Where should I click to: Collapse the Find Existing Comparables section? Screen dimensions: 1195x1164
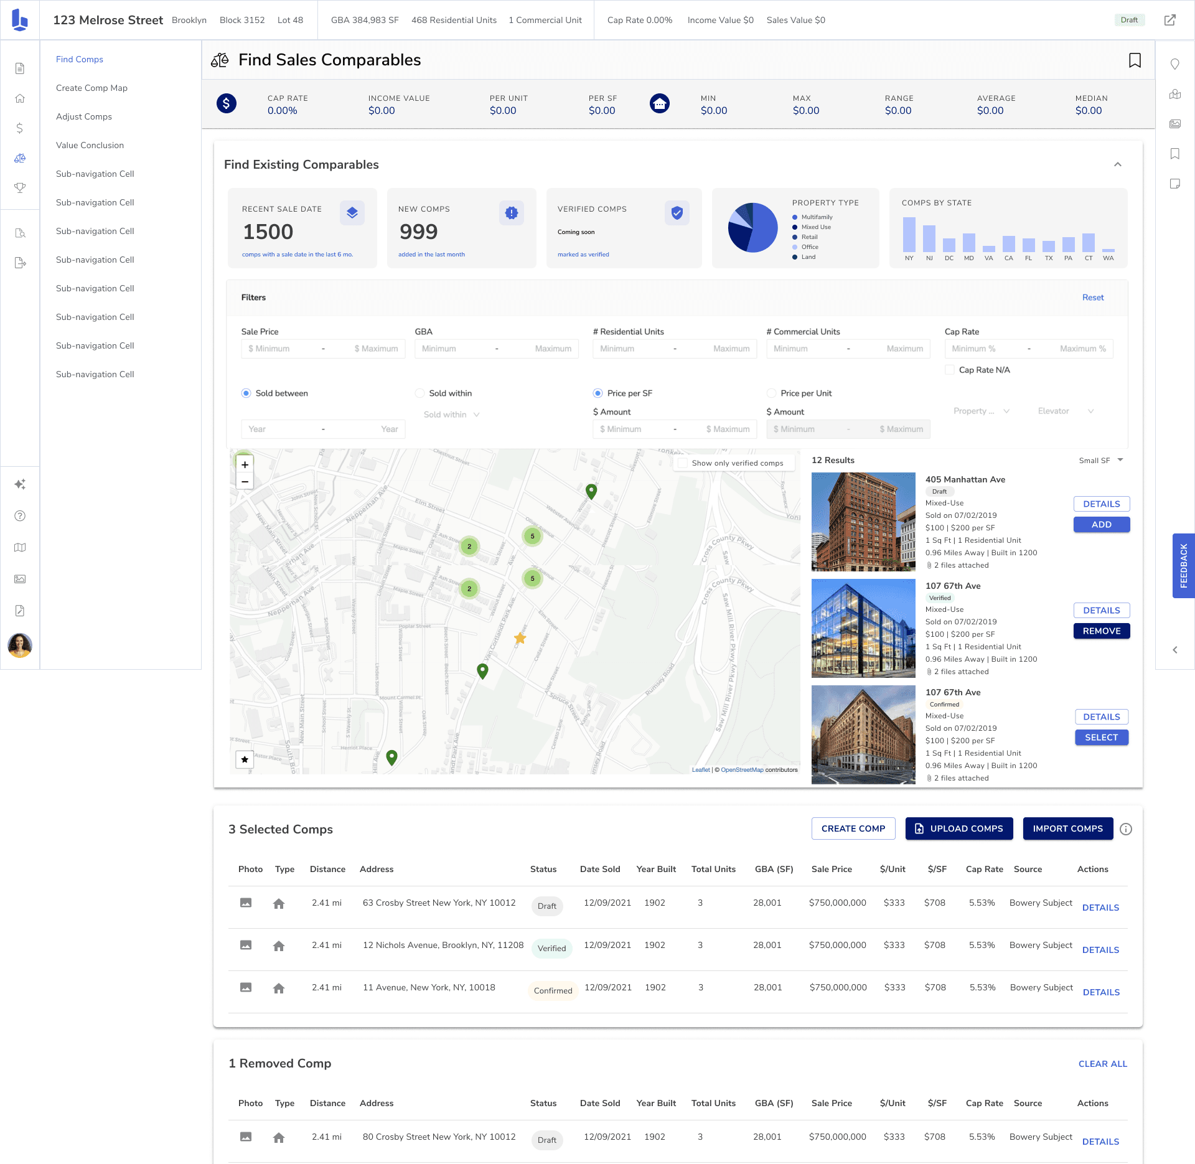click(x=1117, y=164)
